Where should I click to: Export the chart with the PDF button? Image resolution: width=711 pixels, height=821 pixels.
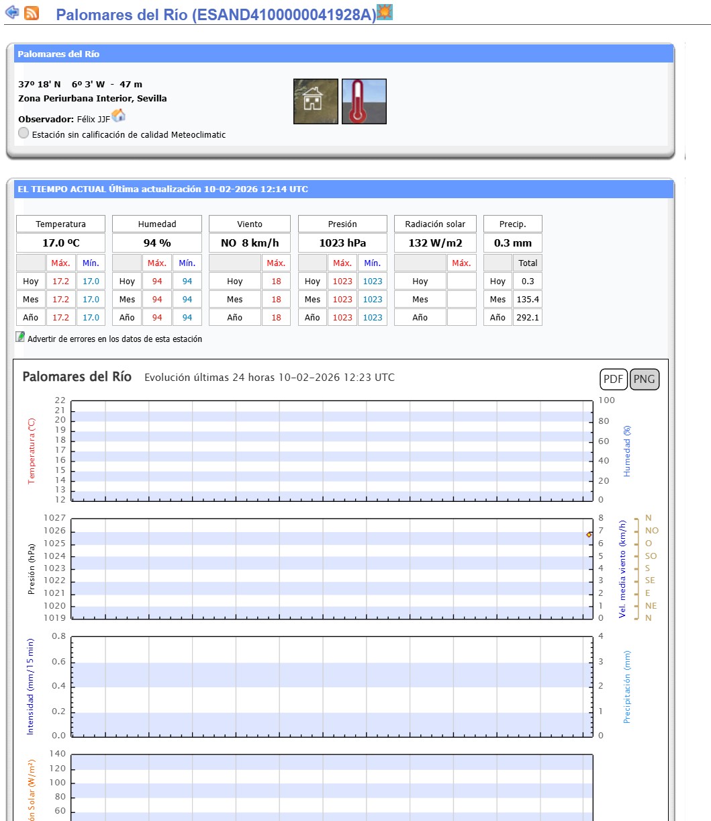pos(613,379)
